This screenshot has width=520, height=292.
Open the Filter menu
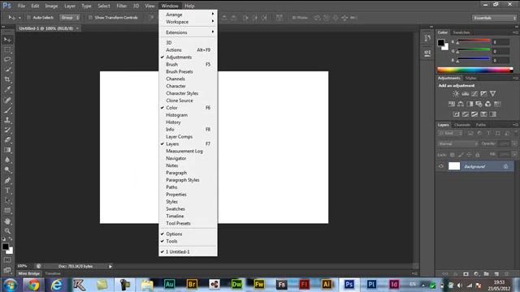pos(121,6)
